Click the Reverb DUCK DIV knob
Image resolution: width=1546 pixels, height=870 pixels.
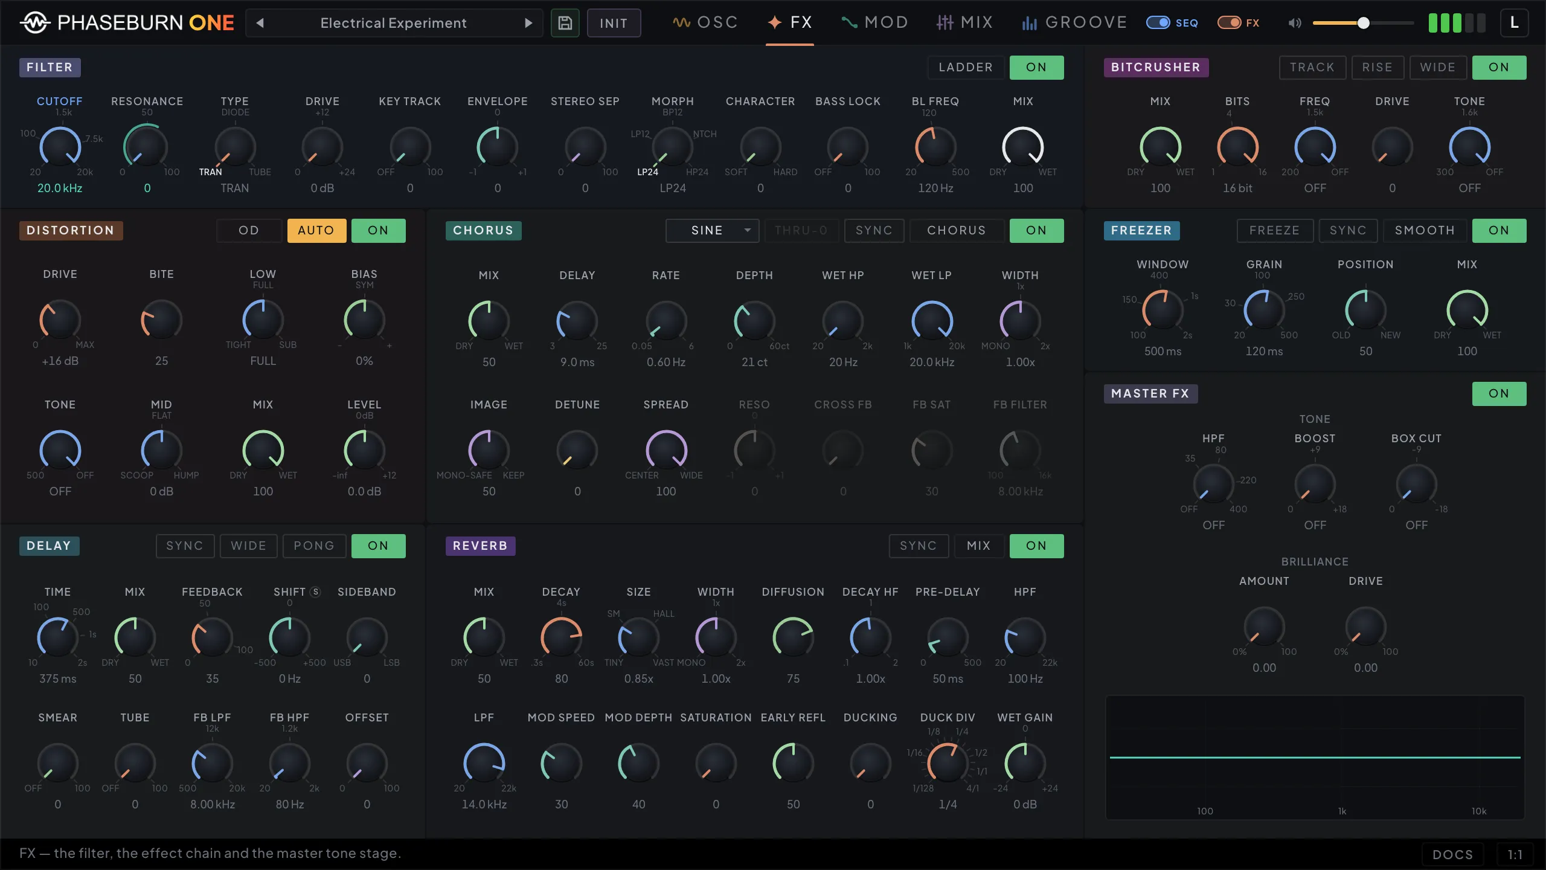coord(948,763)
